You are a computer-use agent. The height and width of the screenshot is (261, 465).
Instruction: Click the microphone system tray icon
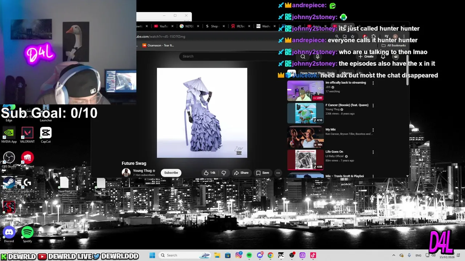(409, 255)
